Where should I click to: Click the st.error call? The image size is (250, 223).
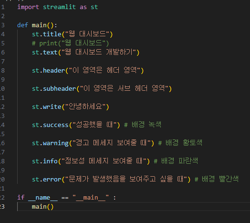(111, 179)
